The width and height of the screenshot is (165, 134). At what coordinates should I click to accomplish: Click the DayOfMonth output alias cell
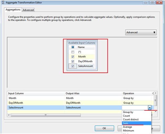93,103
